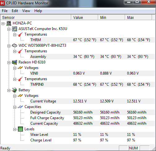Click the 0.888 V minimum VIN0 value
Screen dimensions: 156x151
pos(106,73)
